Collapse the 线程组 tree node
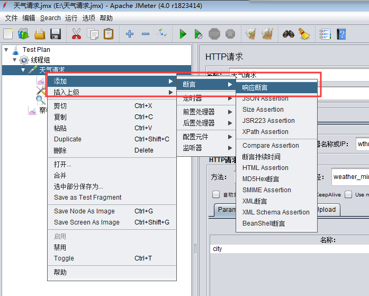This screenshot has height=296, width=369. [x=15, y=60]
